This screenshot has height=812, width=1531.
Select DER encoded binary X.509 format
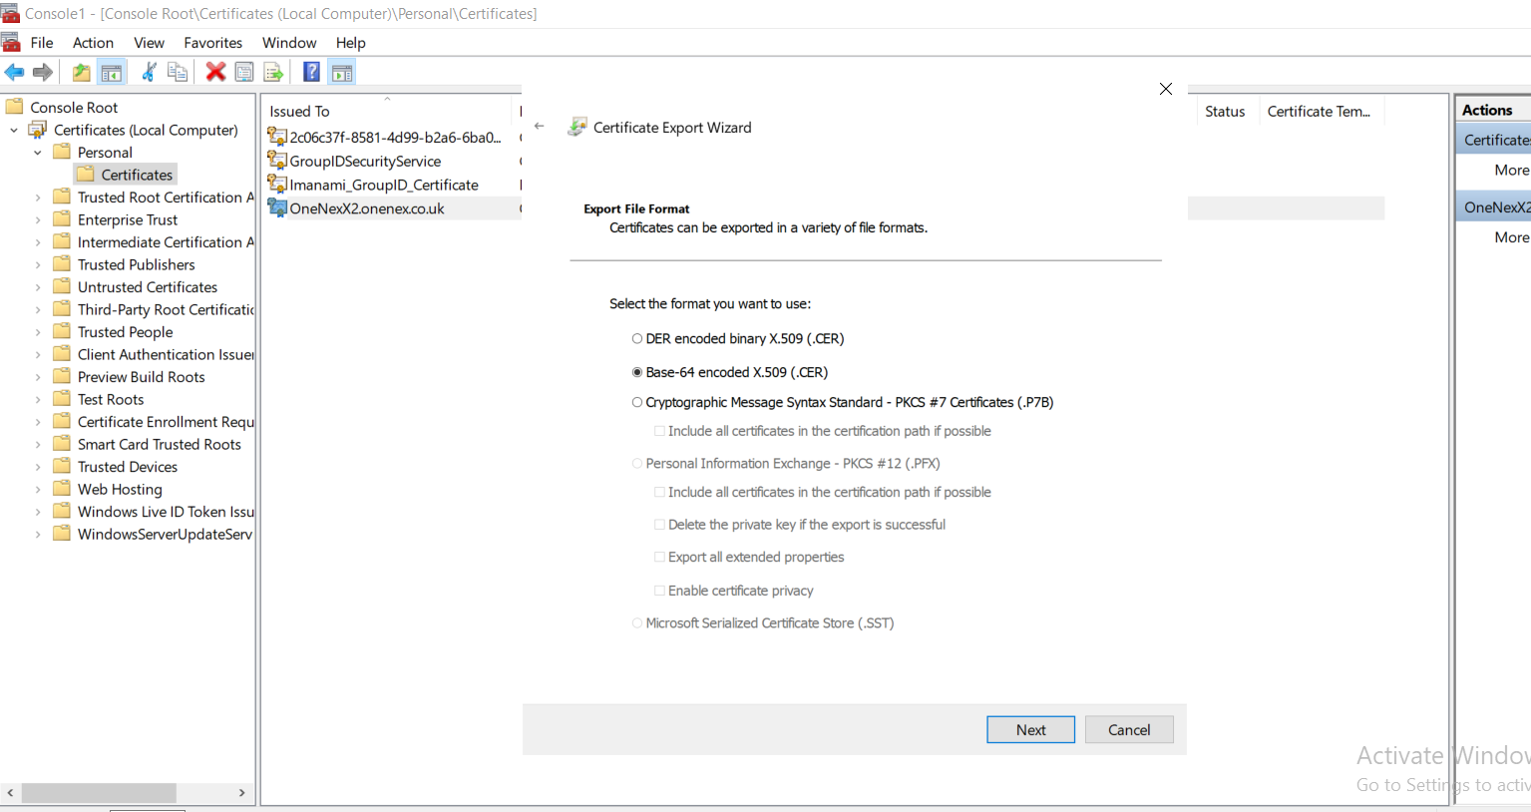[636, 338]
